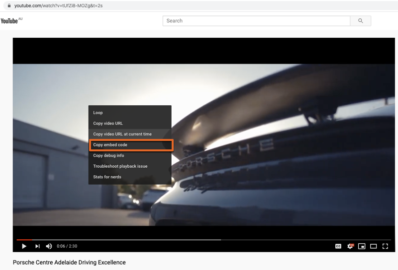
Task: Go to YouTube home via logo
Action: tap(10, 21)
